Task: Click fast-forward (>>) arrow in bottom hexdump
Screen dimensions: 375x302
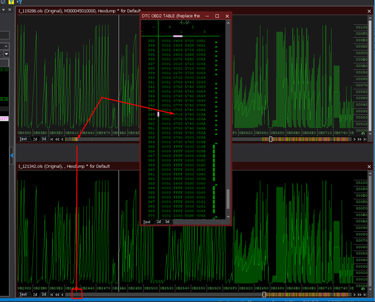Action: click(x=359, y=294)
